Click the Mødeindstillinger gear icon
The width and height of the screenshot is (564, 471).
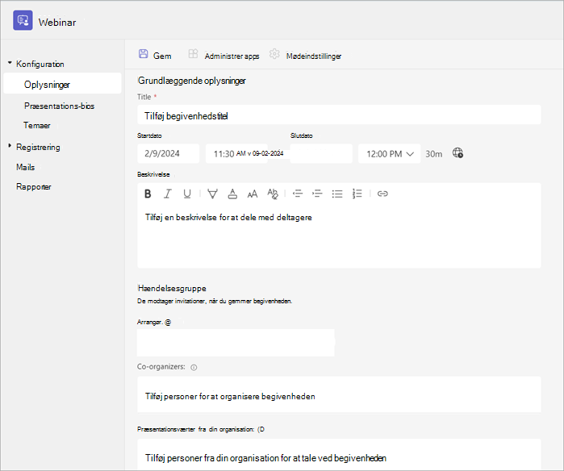[274, 54]
